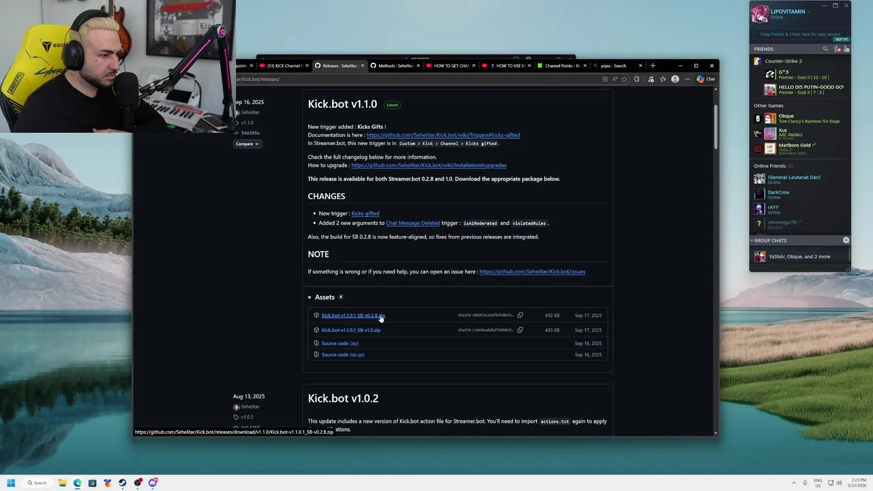Viewport: 873px width, 491px height.
Task: Click the Counter-Strike 2 game icon
Action: (x=757, y=61)
